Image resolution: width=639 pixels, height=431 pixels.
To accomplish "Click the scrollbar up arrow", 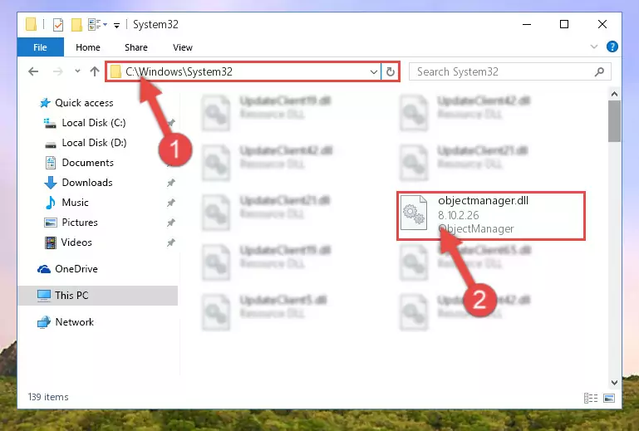I will click(x=614, y=94).
